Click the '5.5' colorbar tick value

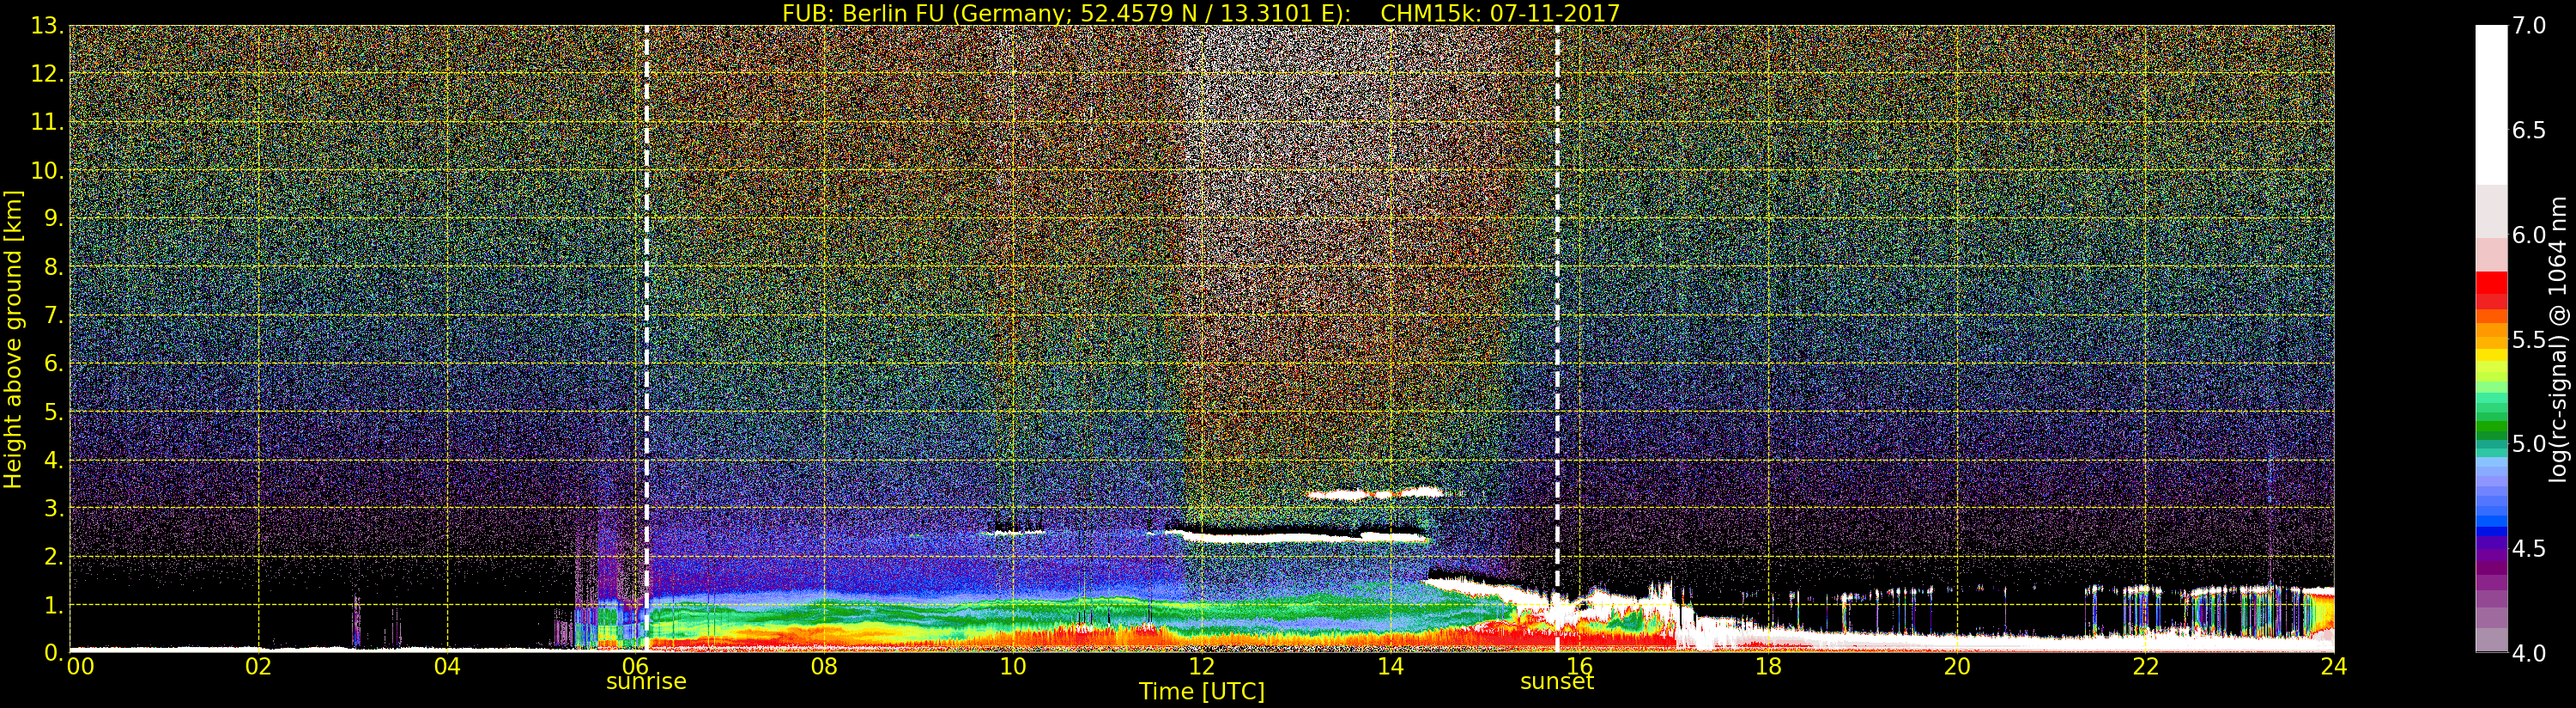pos(2529,339)
